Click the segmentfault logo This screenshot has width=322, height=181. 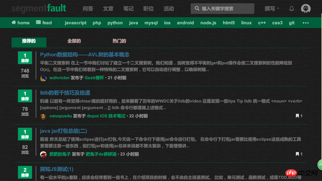(39, 8)
